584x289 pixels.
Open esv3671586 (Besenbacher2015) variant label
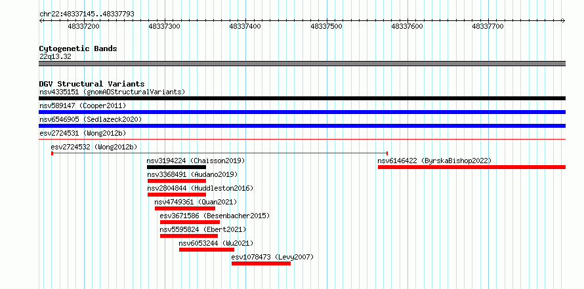pyautogui.click(x=215, y=216)
